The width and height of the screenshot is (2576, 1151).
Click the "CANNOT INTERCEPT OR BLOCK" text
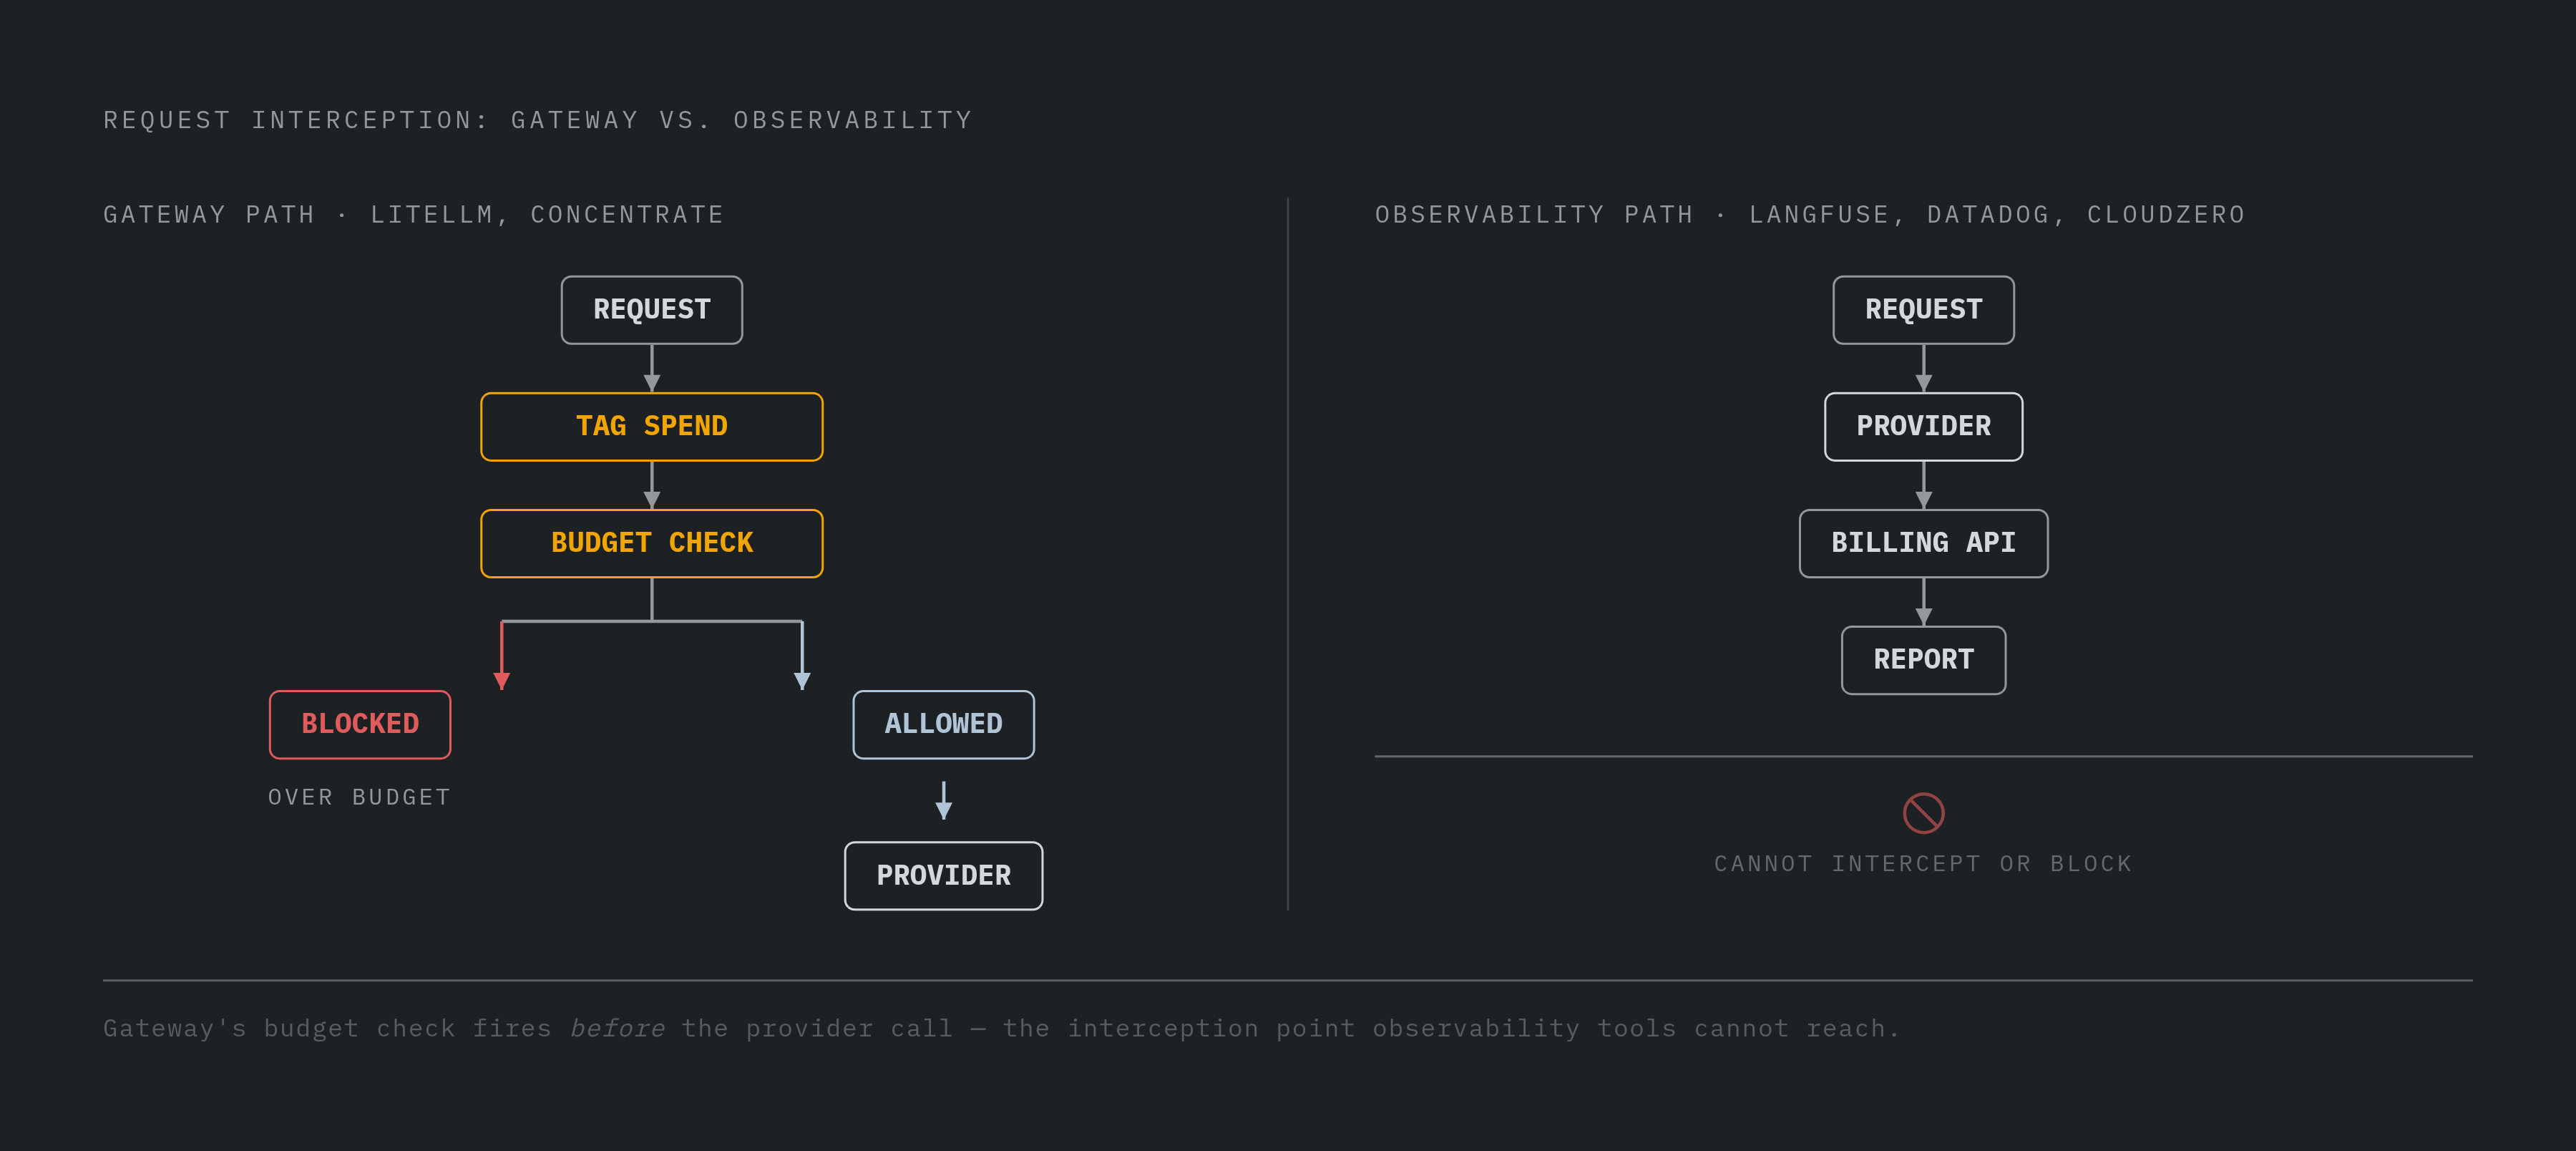coord(1923,864)
